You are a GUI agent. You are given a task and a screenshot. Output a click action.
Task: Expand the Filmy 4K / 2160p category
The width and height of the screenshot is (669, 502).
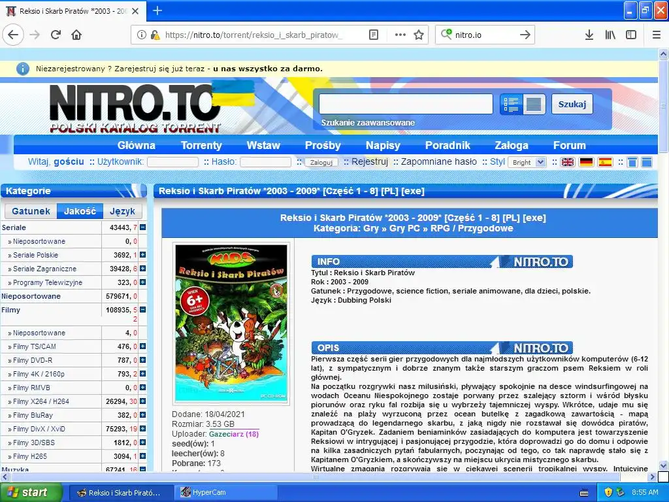143,373
